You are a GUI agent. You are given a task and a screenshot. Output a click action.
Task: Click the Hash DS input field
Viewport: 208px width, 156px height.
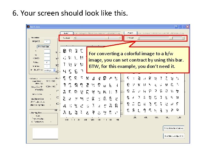coord(47,58)
